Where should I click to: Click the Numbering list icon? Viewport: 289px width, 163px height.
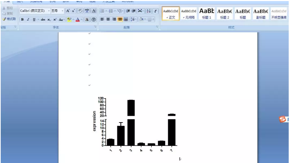point(111,11)
